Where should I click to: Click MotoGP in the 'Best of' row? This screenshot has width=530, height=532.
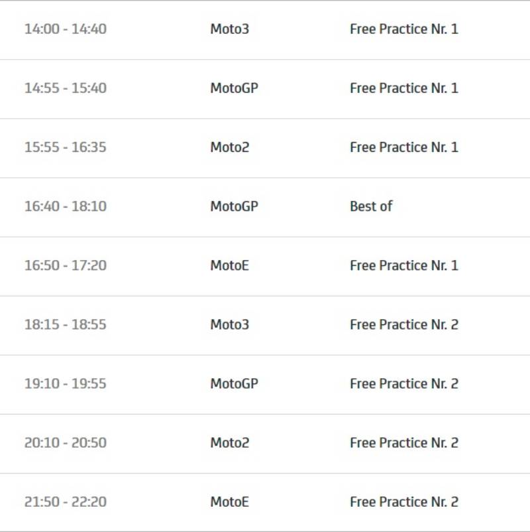(x=234, y=206)
